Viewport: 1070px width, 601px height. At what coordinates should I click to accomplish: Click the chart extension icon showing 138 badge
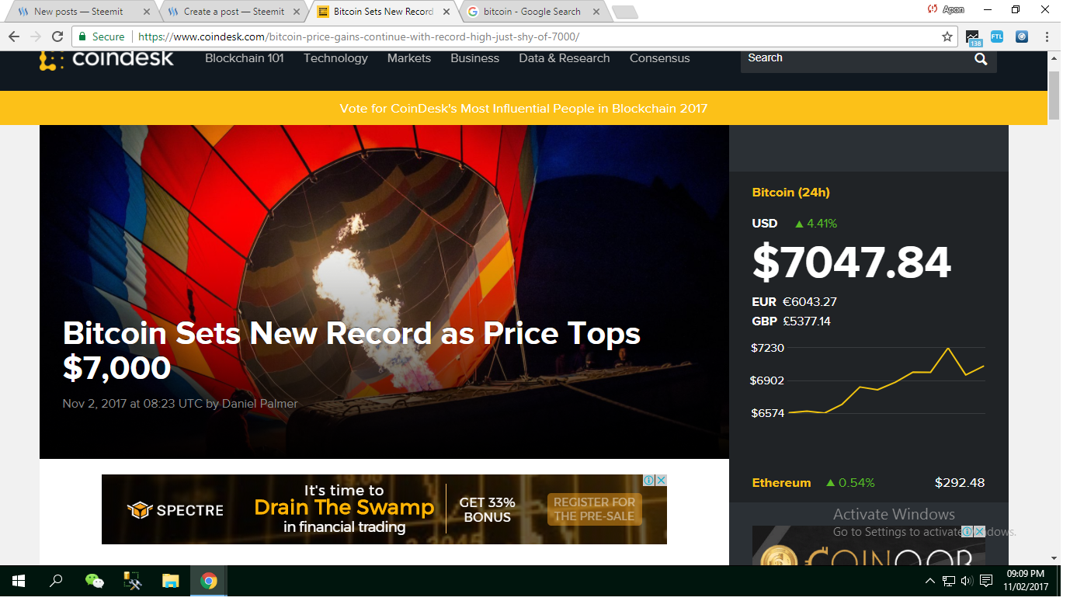point(973,36)
